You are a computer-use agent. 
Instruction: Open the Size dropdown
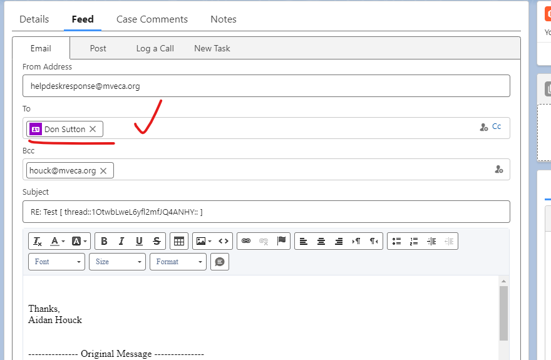pos(117,262)
